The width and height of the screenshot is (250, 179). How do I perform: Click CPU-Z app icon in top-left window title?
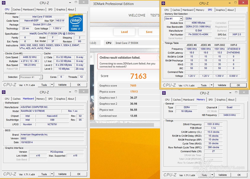pyautogui.click(x=4, y=3)
